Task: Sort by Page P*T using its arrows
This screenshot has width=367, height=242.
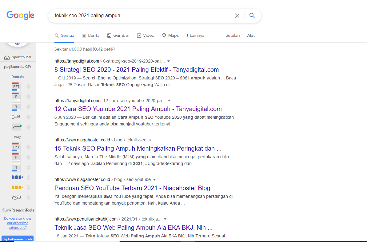Action: coord(29,147)
